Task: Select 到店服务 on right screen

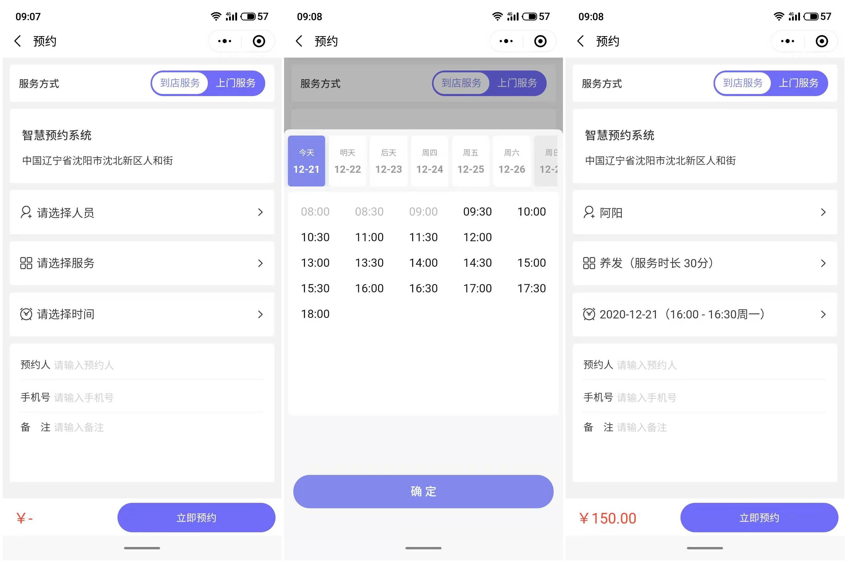Action: click(x=743, y=83)
